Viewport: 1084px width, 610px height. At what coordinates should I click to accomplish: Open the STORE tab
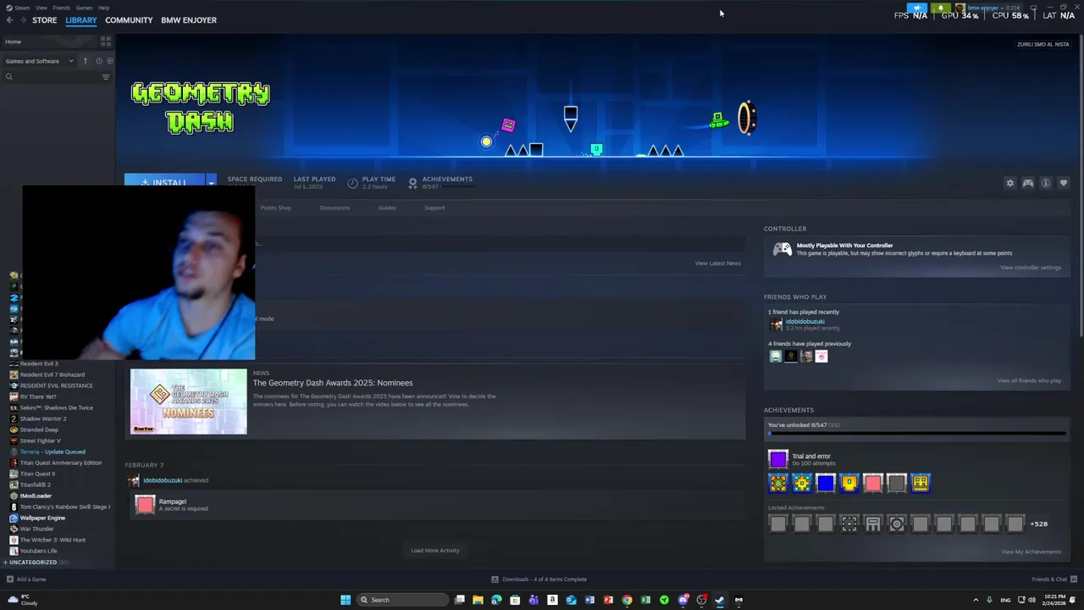[44, 20]
